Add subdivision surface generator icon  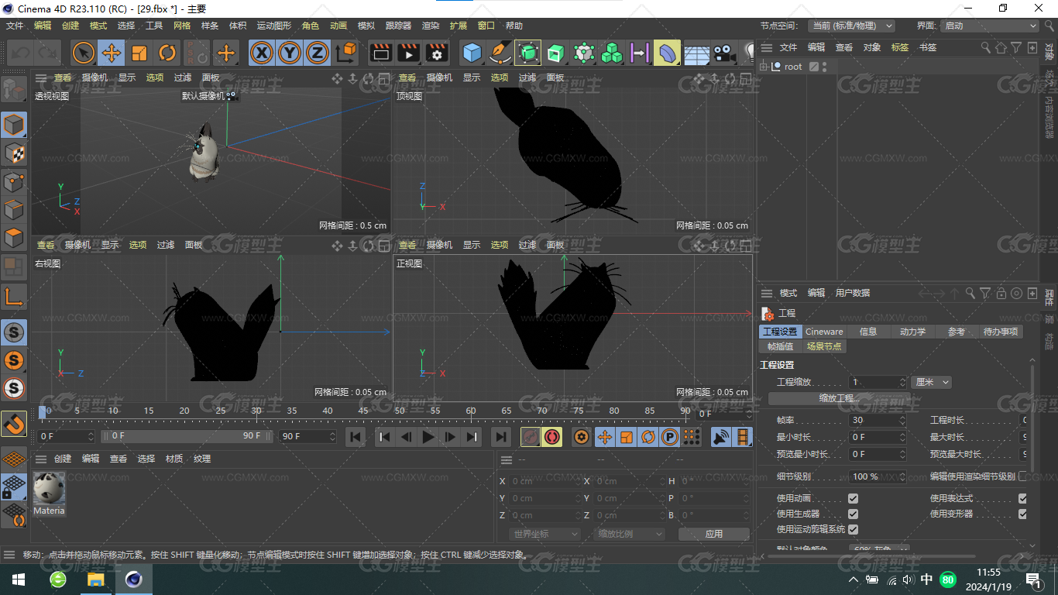[527, 53]
